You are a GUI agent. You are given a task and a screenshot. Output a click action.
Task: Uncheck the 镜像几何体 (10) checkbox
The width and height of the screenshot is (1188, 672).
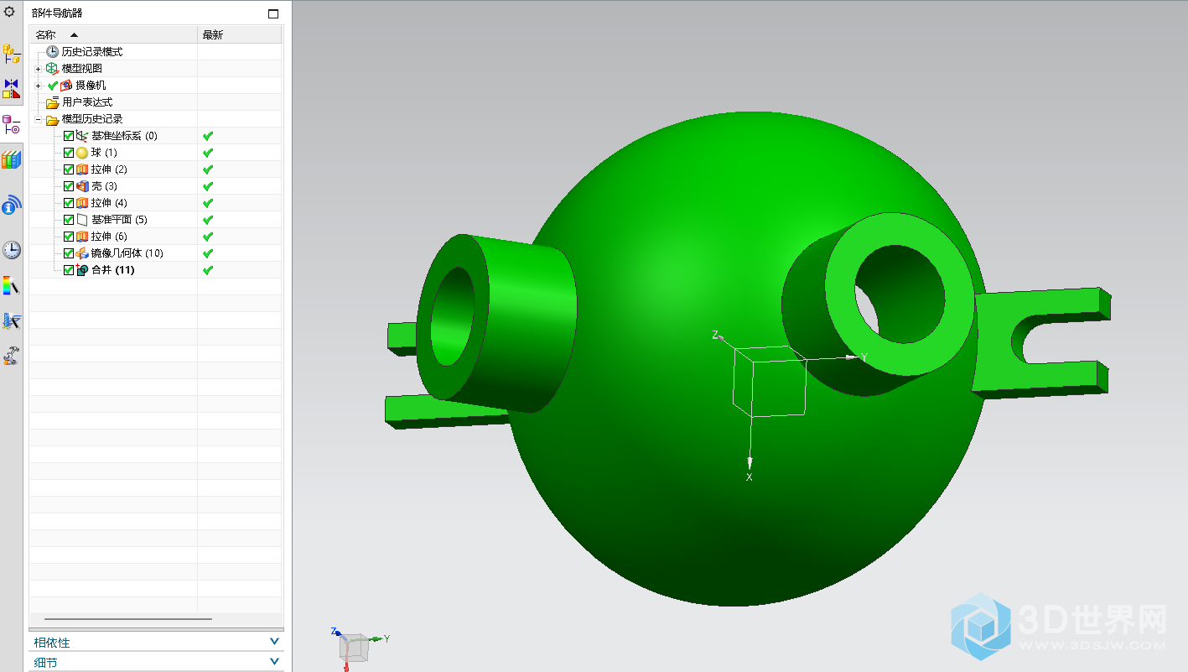click(69, 253)
